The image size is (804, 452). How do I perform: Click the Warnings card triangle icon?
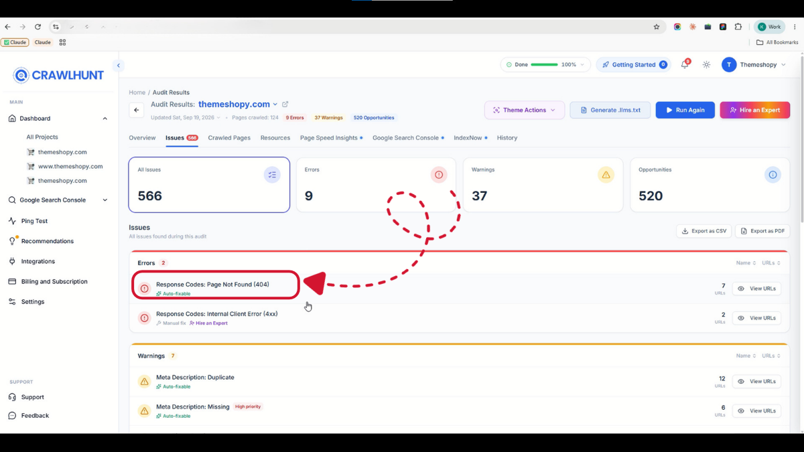(x=606, y=175)
